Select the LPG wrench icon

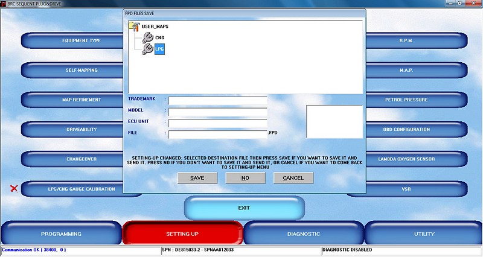[148, 49]
